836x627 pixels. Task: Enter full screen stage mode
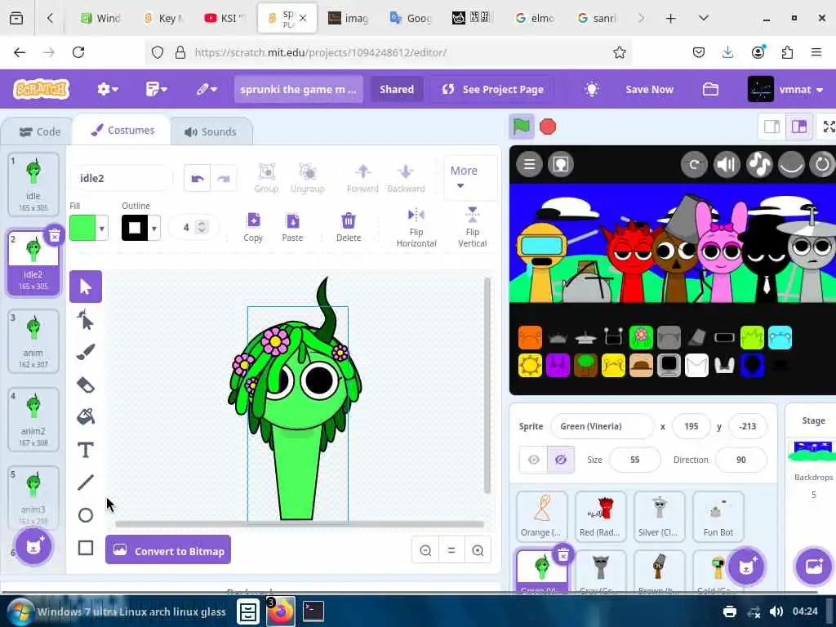point(829,127)
